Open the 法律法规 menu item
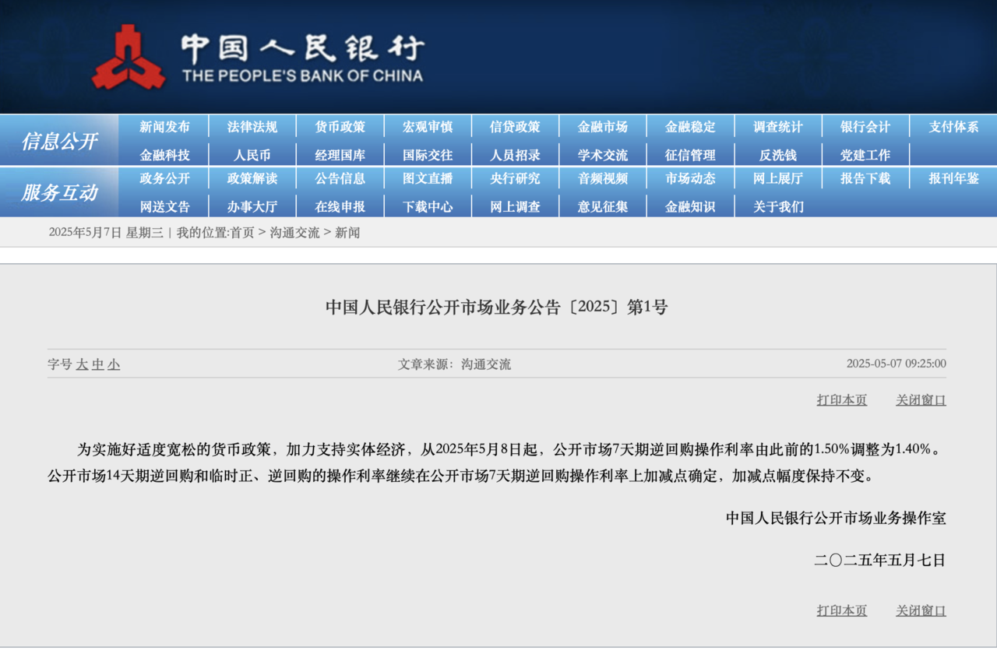This screenshot has height=654, width=997. [x=252, y=127]
